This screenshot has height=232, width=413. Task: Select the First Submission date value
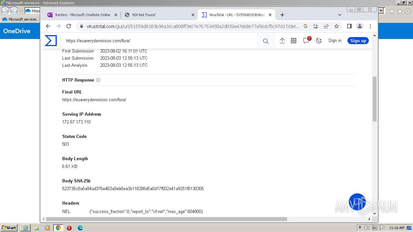pos(124,51)
